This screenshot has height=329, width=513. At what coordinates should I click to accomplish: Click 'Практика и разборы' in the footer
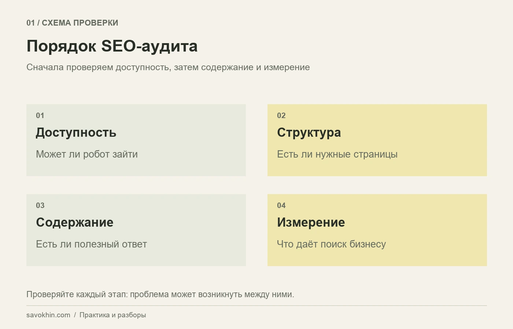point(112,315)
